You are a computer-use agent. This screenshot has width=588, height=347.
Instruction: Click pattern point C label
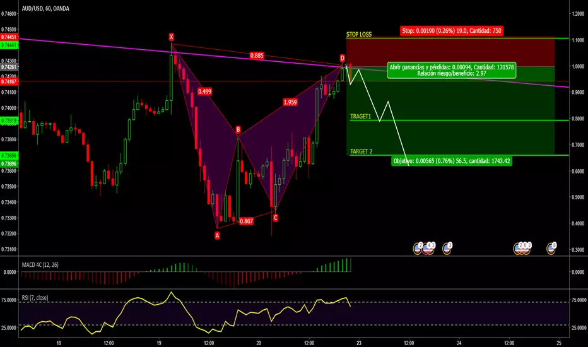coord(276,218)
